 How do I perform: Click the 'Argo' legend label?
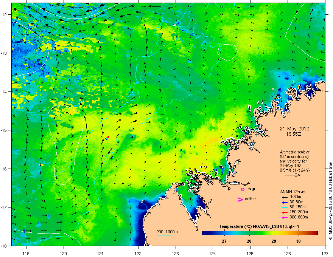252,189
